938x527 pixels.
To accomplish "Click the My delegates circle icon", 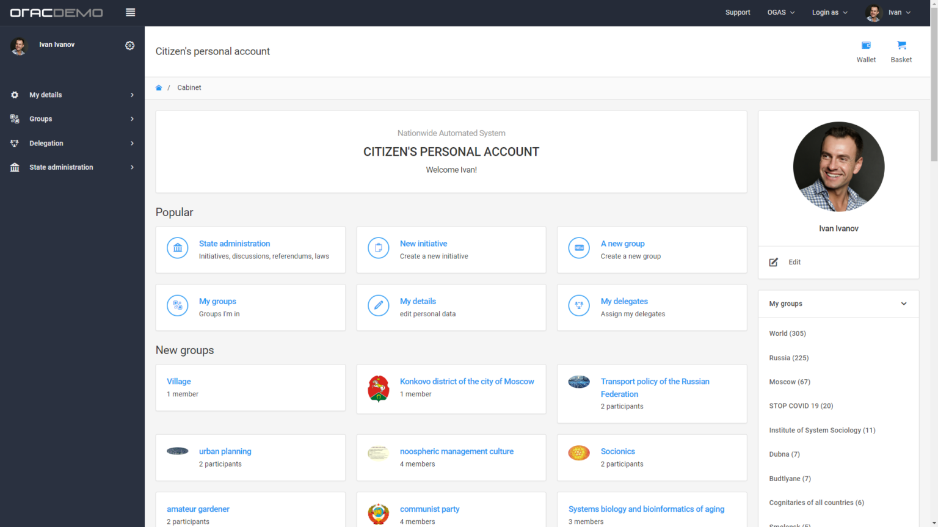I will [579, 305].
